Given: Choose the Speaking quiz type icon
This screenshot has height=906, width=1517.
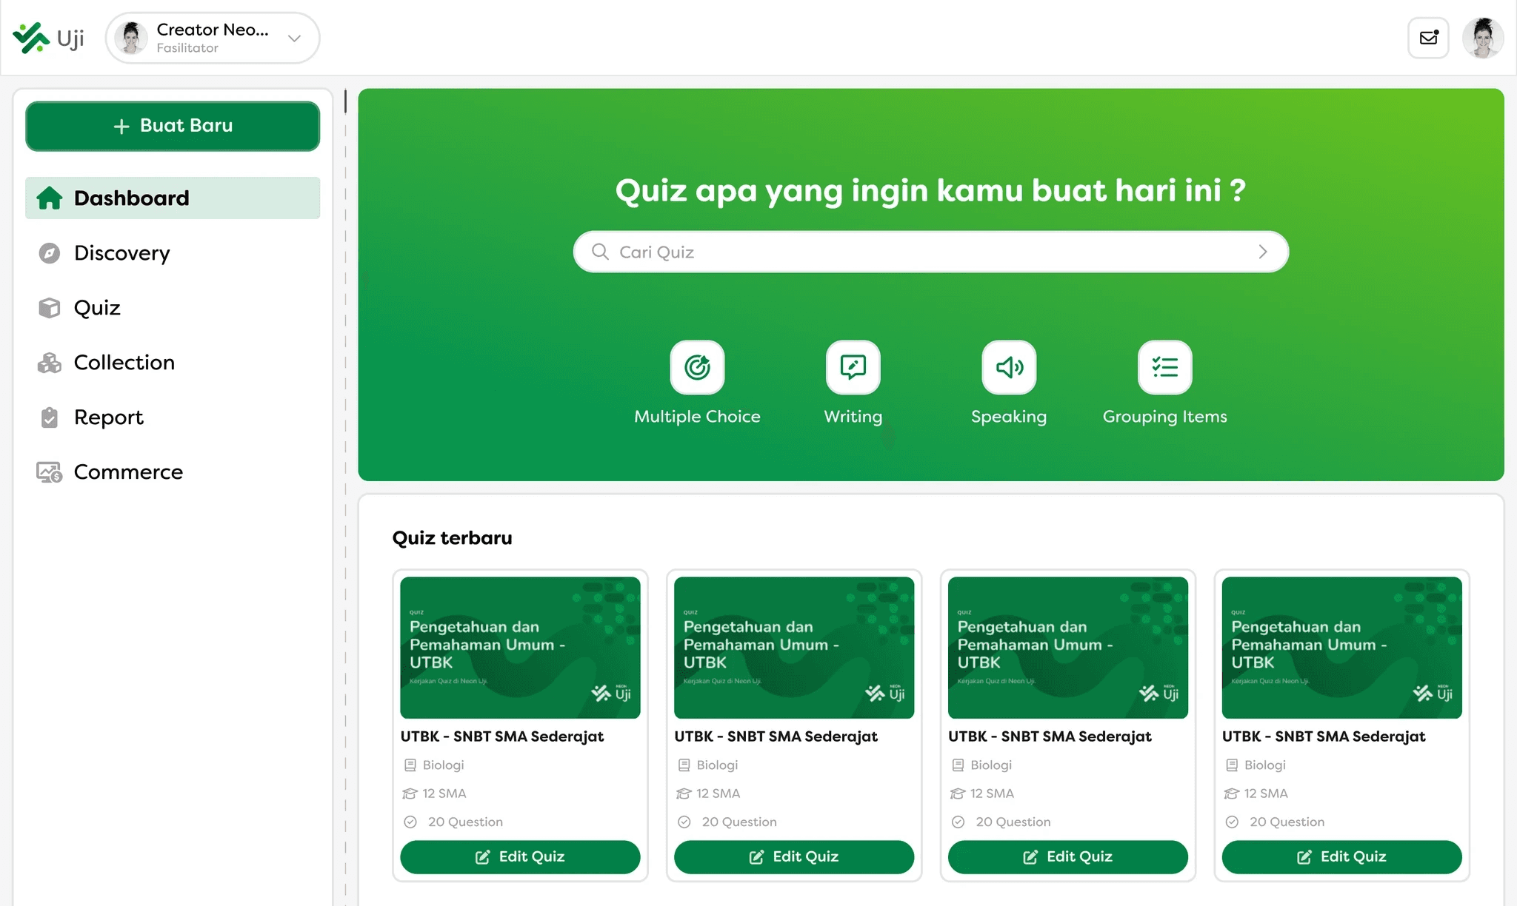Looking at the screenshot, I should [1009, 367].
